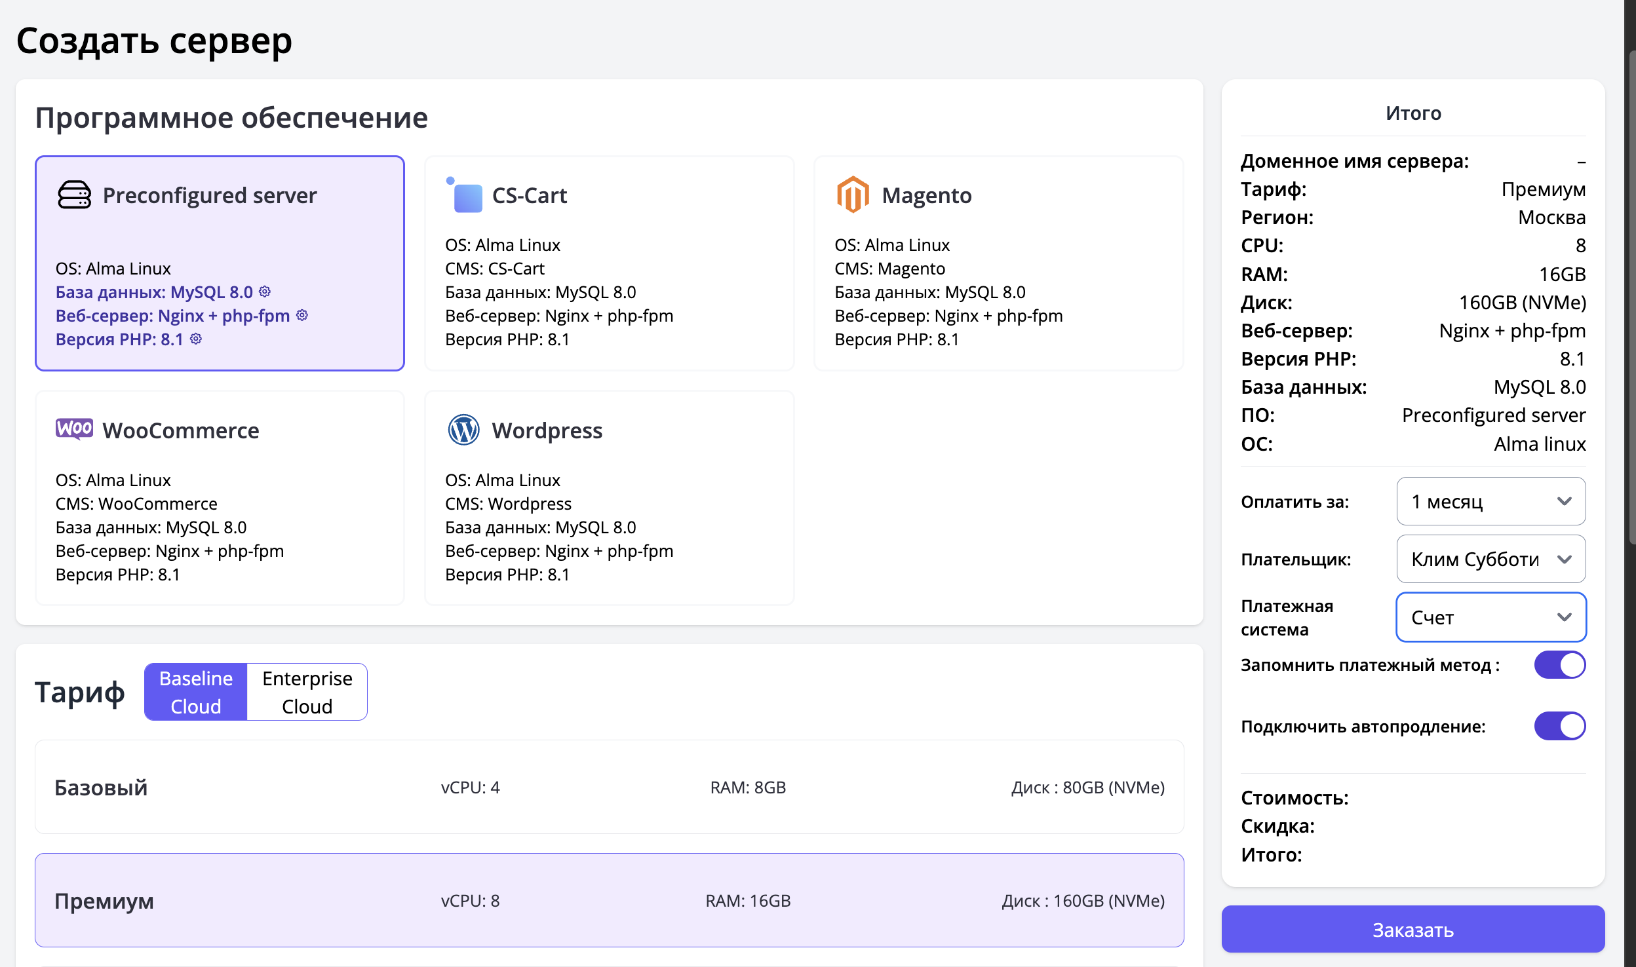The height and width of the screenshot is (967, 1636).
Task: Click the WooCommerce logo icon
Action: pyautogui.click(x=74, y=429)
